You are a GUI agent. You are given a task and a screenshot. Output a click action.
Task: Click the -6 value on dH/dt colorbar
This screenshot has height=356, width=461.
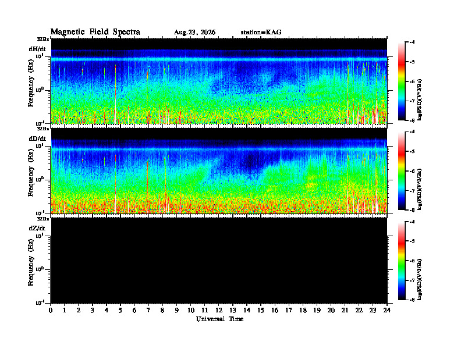[x=412, y=81]
